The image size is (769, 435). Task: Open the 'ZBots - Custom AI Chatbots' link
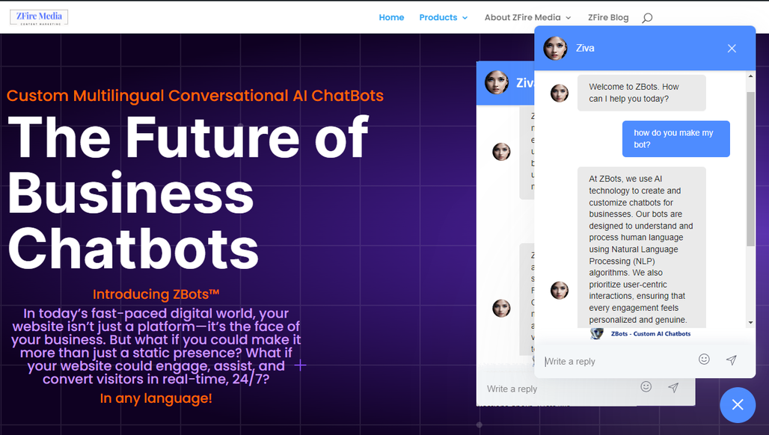pyautogui.click(x=650, y=333)
